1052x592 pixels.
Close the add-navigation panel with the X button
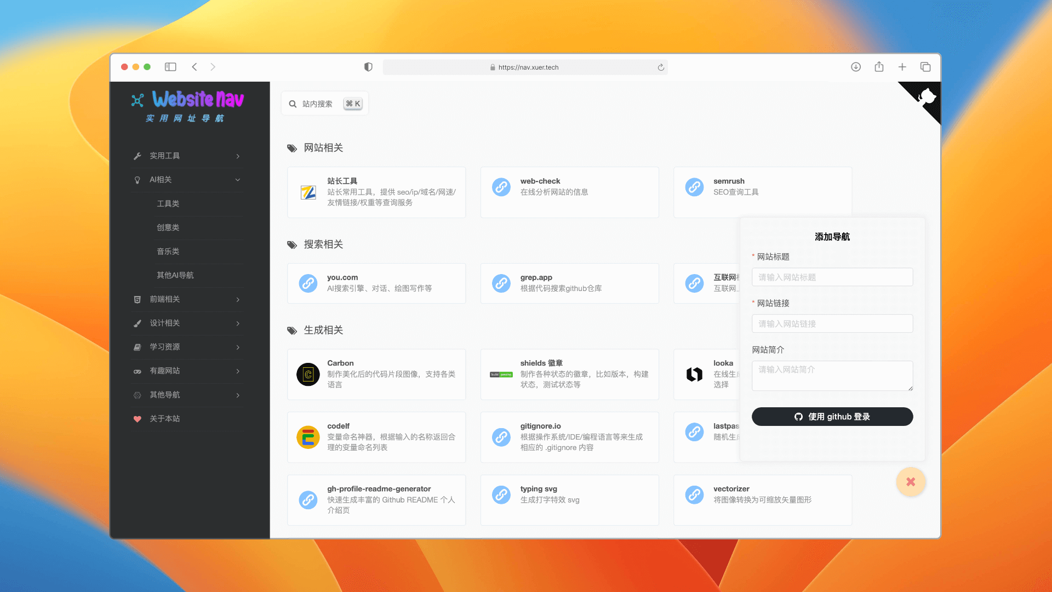click(911, 482)
